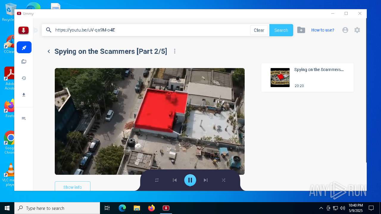
Task: Select the VLC media player desktop icon
Action: coord(9,175)
